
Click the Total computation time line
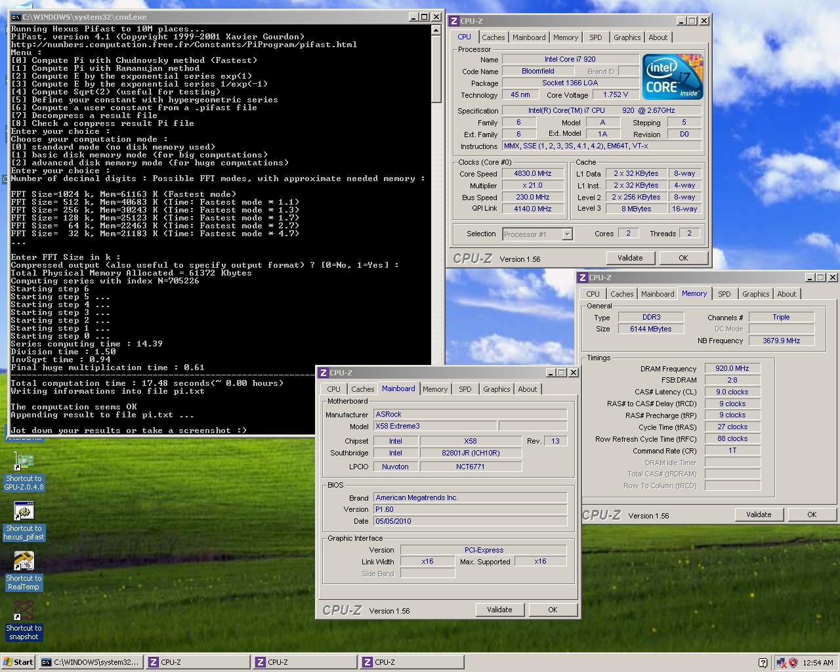(x=148, y=383)
